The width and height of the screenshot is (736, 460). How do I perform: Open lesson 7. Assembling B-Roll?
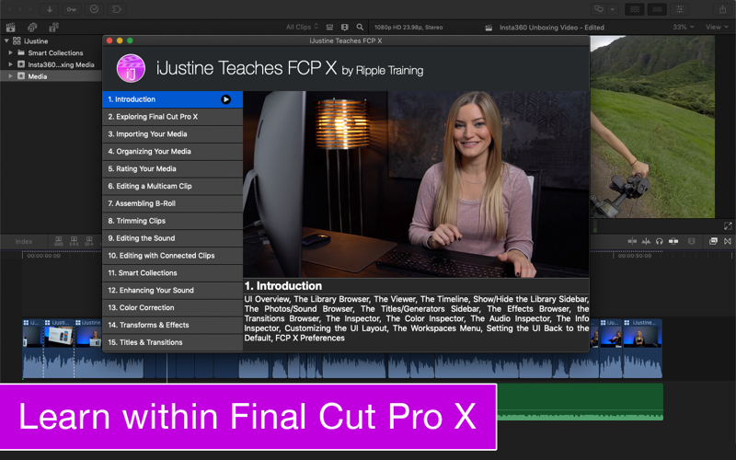[172, 203]
